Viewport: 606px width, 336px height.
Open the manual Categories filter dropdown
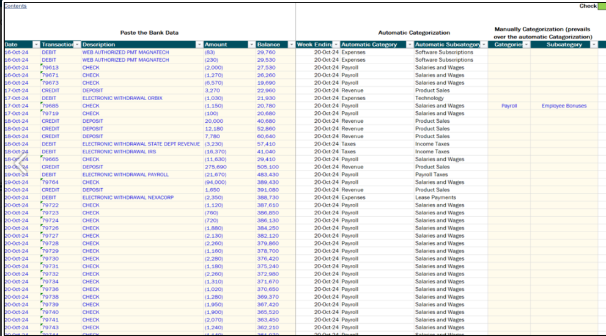click(x=525, y=45)
